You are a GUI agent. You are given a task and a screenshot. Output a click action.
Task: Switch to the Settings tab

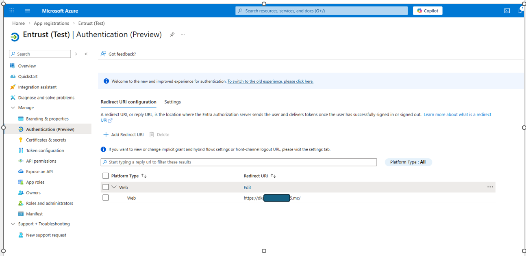point(172,102)
